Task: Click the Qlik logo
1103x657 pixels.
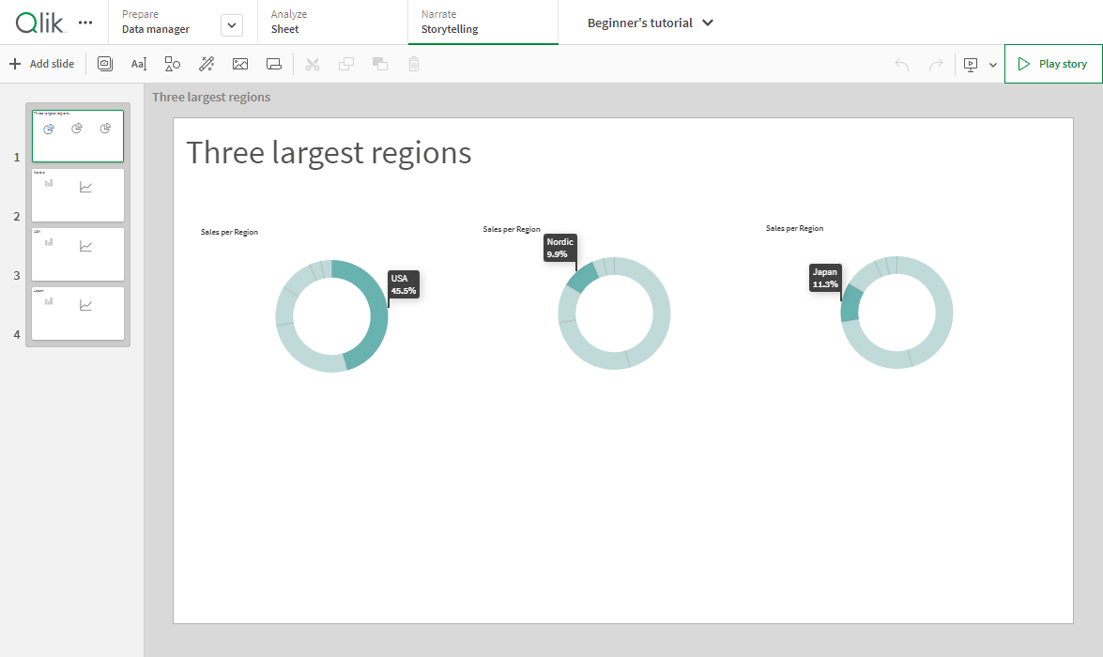Action: click(x=41, y=22)
